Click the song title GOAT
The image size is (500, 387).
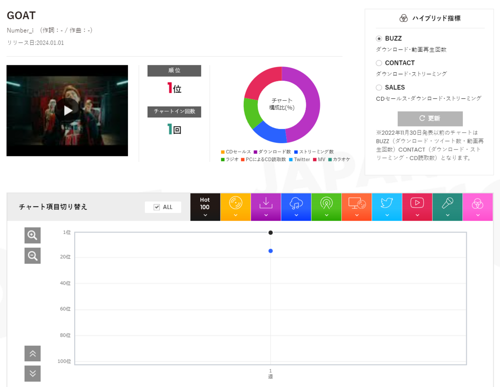click(x=21, y=15)
